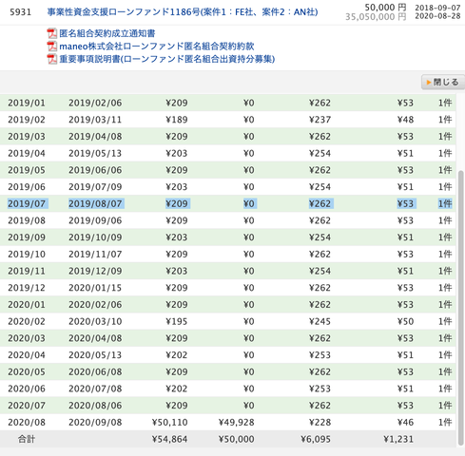Click PDF icon beside maneo株式会社ローンファンド約款
The image size is (465, 456).
click(x=52, y=47)
